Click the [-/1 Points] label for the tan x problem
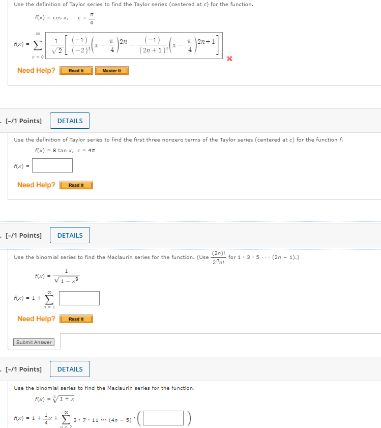This screenshot has height=428, width=381. click(23, 121)
